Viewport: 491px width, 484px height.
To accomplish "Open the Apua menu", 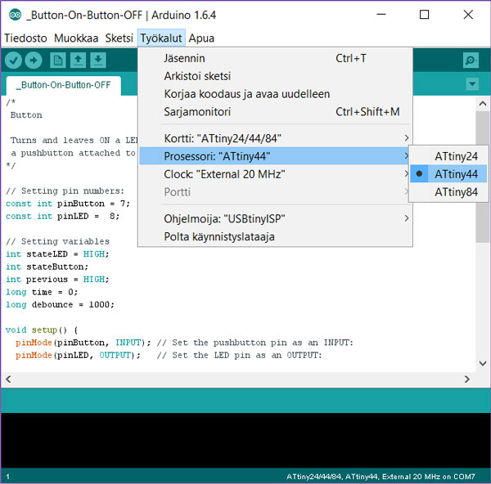I will pyautogui.click(x=201, y=38).
